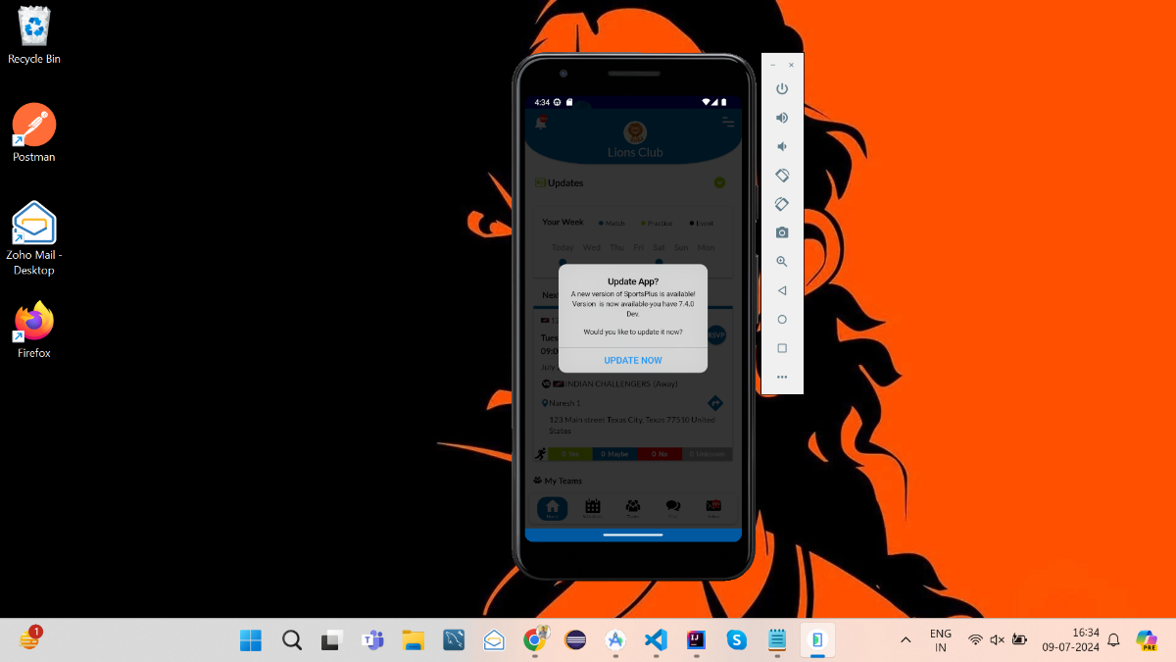Open IntelliJ IDEA from the taskbar
Viewport: 1176px width, 662px height.
coord(697,640)
